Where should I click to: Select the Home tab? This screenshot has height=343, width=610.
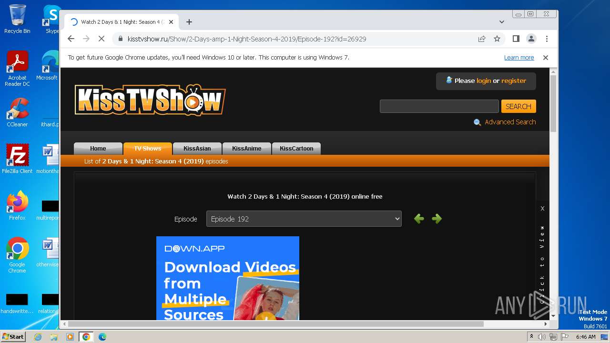click(x=98, y=149)
